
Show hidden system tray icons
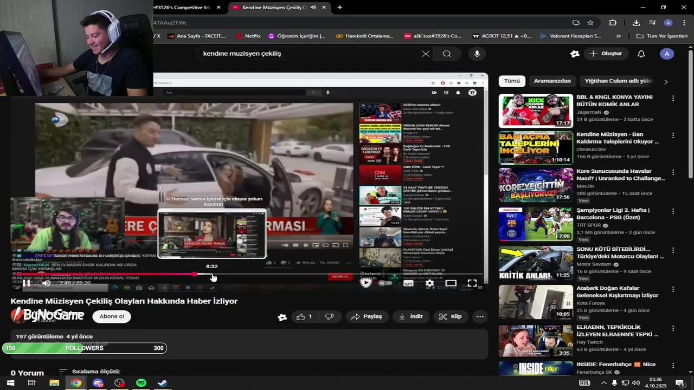coord(603,383)
